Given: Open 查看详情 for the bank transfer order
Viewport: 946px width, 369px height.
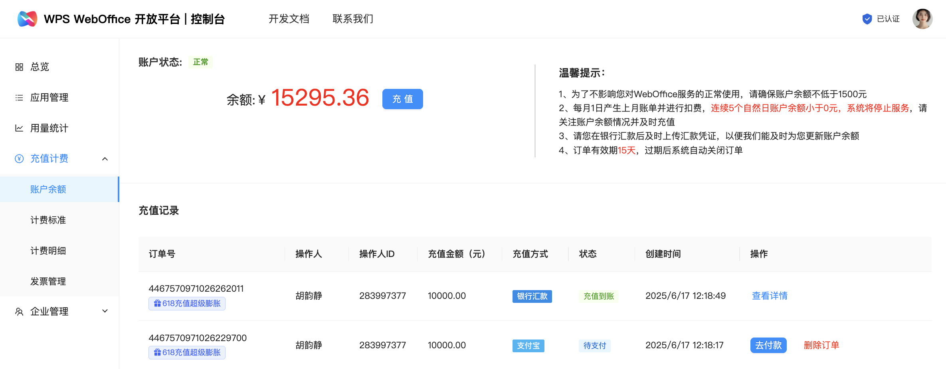Looking at the screenshot, I should pyautogui.click(x=769, y=296).
